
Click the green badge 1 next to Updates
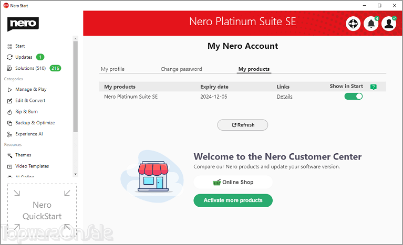(40, 57)
